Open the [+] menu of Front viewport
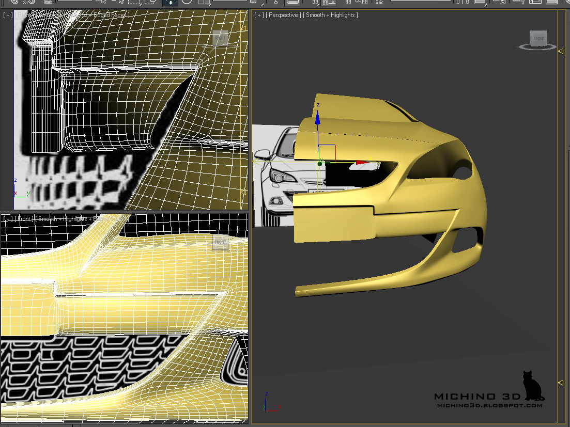This screenshot has height=427, width=570. (x=8, y=219)
